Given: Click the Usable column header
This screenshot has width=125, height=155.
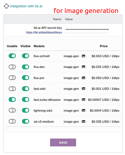Looking at the screenshot, I should click(x=12, y=46).
